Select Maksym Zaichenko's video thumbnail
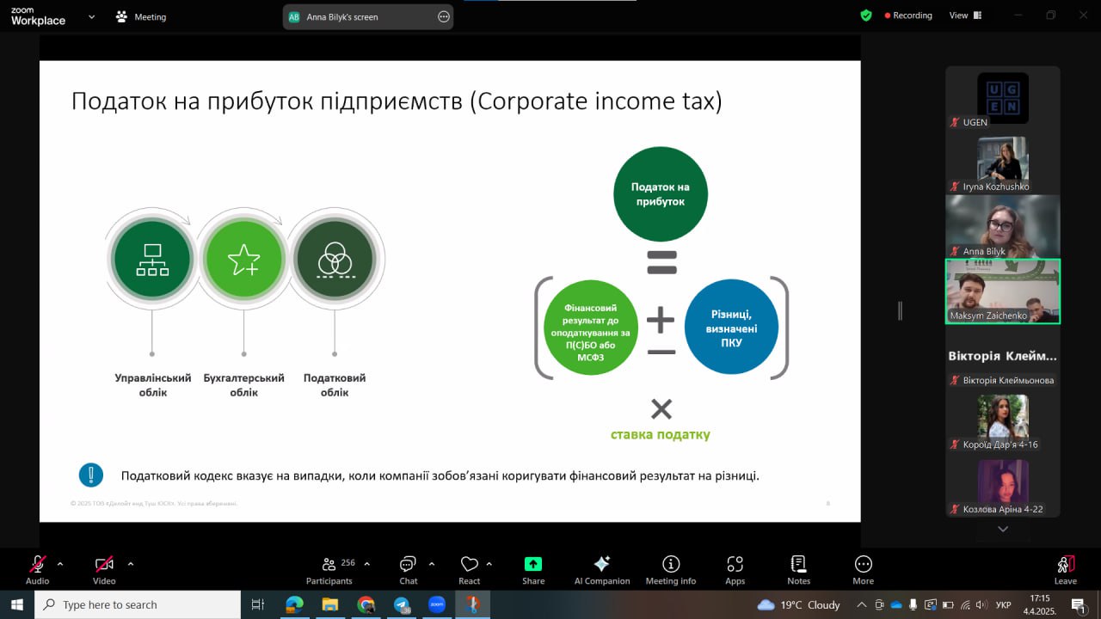Screen dimensions: 1101x619 tap(1002, 292)
